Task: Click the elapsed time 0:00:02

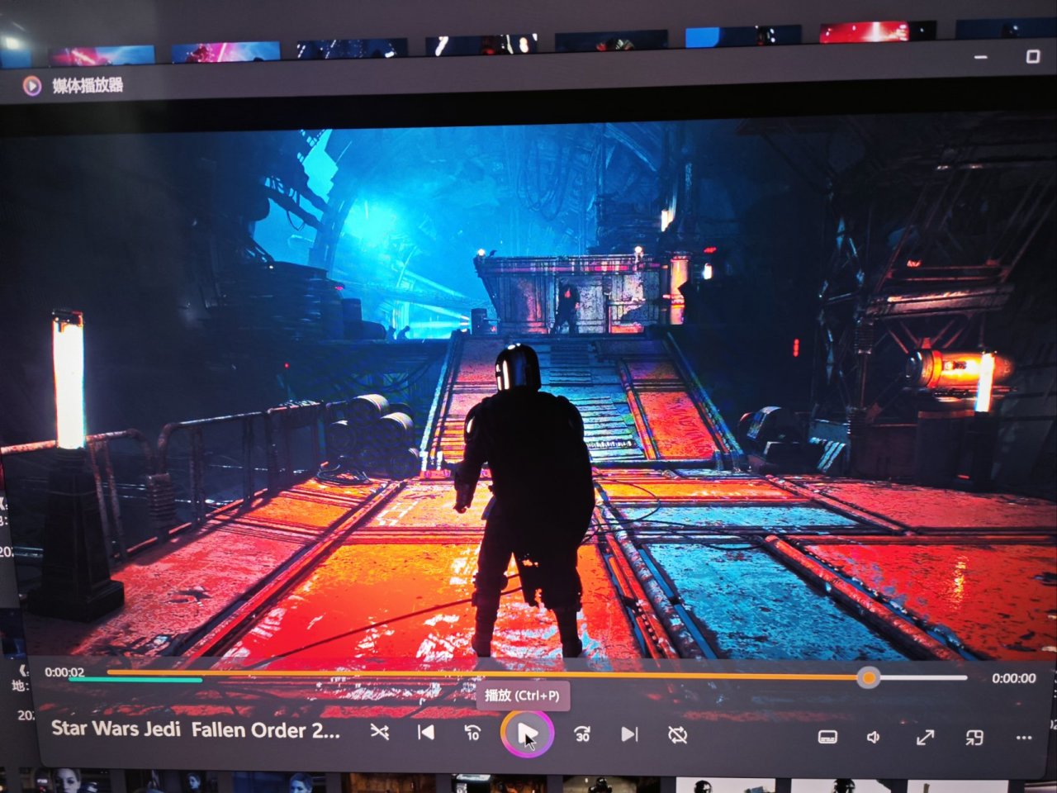Action: (x=64, y=672)
